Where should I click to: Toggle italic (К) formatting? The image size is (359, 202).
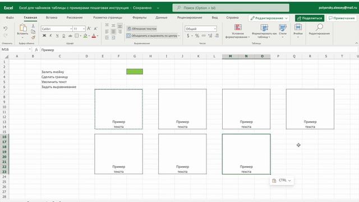click(x=50, y=36)
